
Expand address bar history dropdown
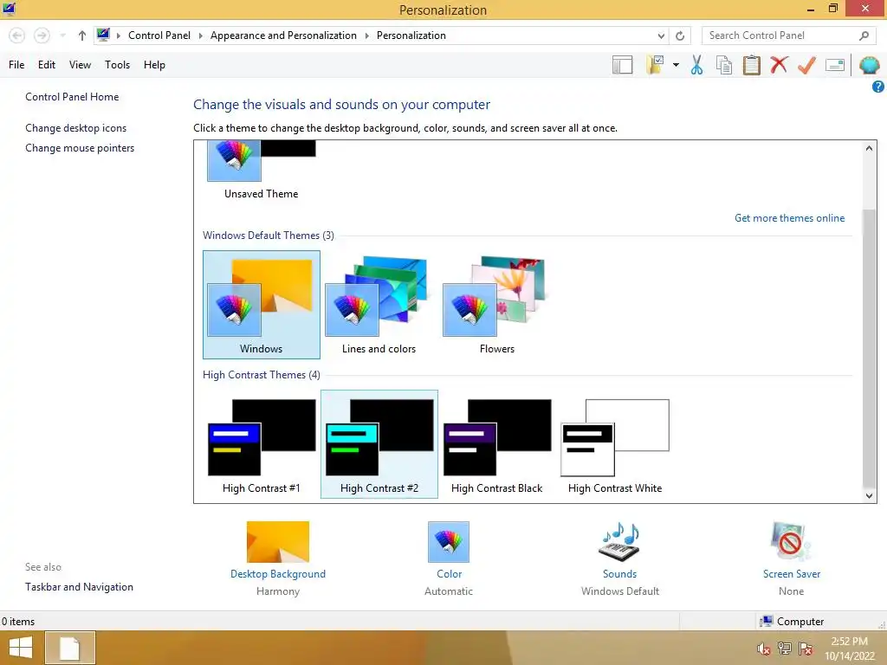coord(661,36)
